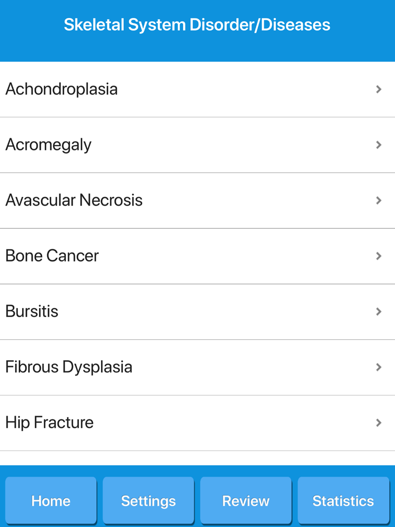Open the Settings tab
The height and width of the screenshot is (527, 395).
coord(149,501)
